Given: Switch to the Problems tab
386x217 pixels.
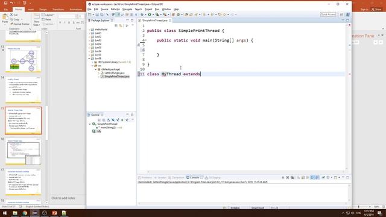Looking at the screenshot, I should [145, 177].
